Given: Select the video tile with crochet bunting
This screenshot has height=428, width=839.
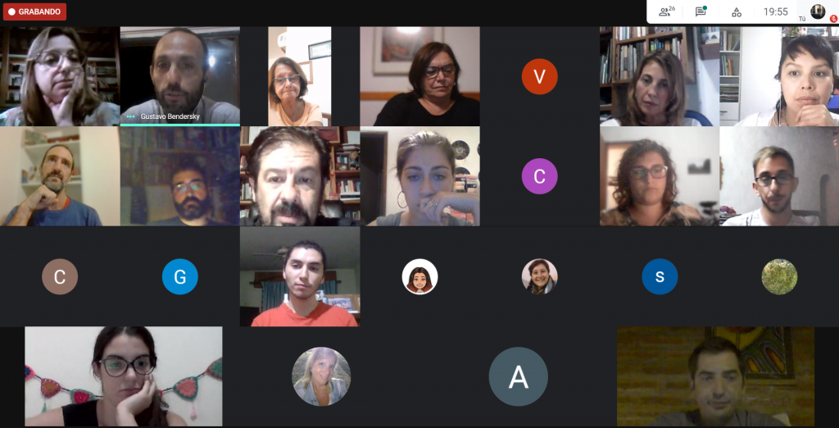Looking at the screenshot, I should coord(124,376).
